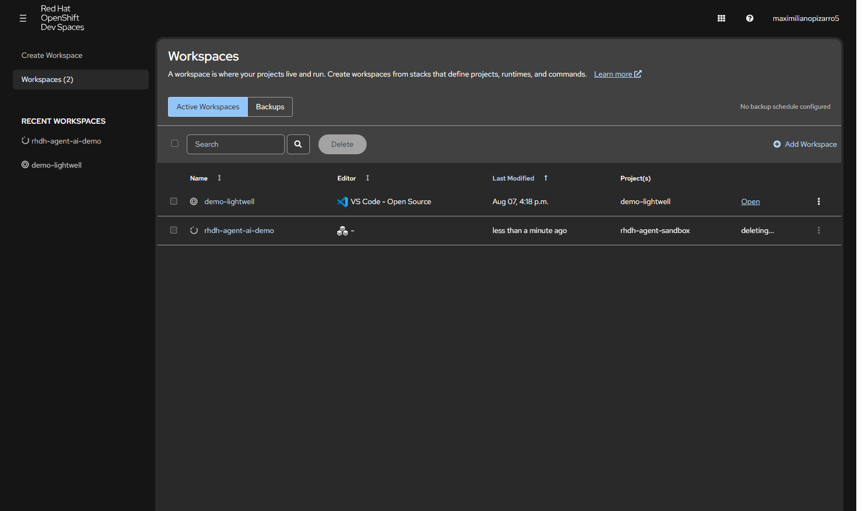Sort workspaces by Name column arrows
Image resolution: width=867 pixels, height=511 pixels.
(219, 178)
